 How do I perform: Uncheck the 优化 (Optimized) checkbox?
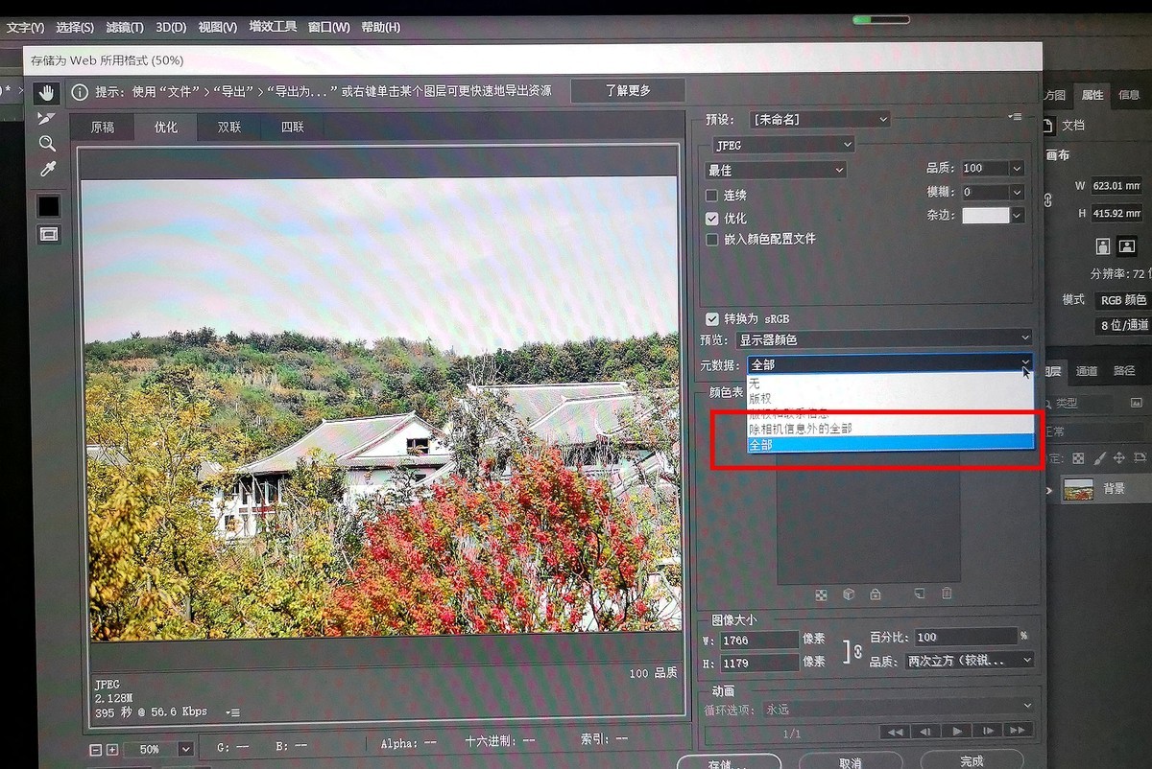point(711,219)
